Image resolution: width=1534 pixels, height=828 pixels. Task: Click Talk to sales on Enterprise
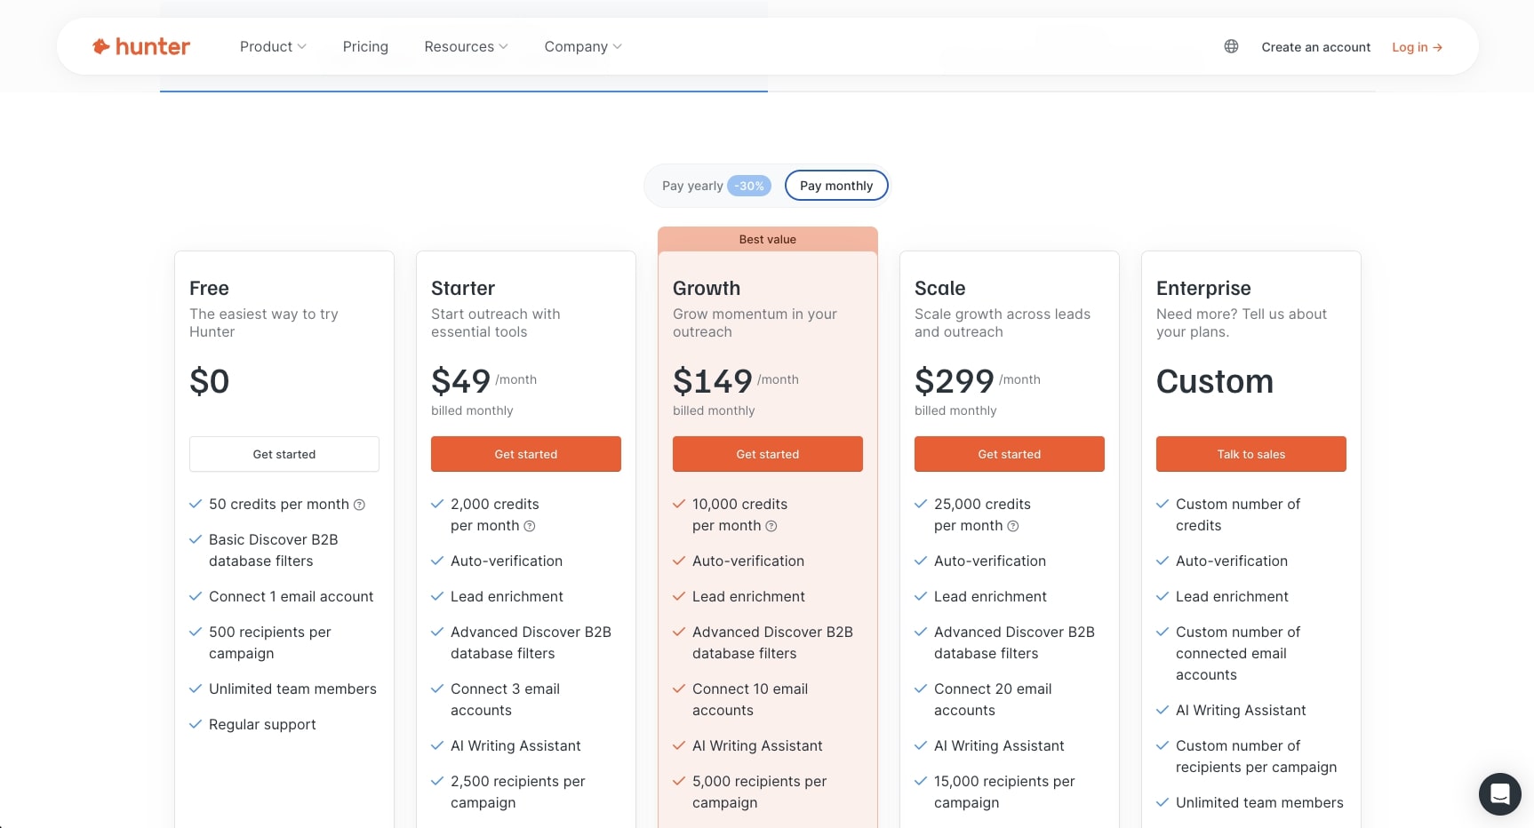pos(1251,454)
